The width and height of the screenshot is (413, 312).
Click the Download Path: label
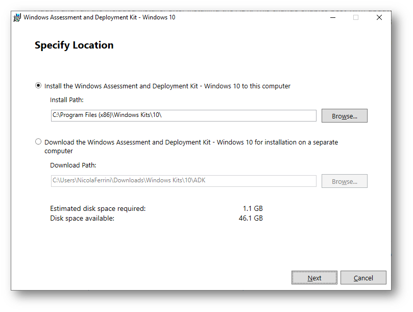tap(73, 165)
